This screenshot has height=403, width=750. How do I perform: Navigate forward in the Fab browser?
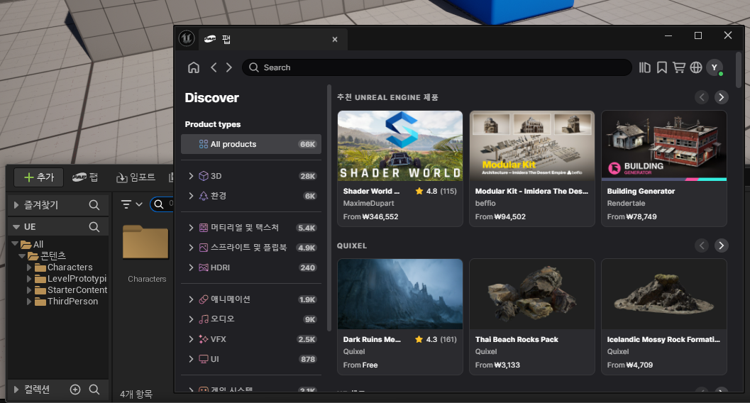(229, 67)
